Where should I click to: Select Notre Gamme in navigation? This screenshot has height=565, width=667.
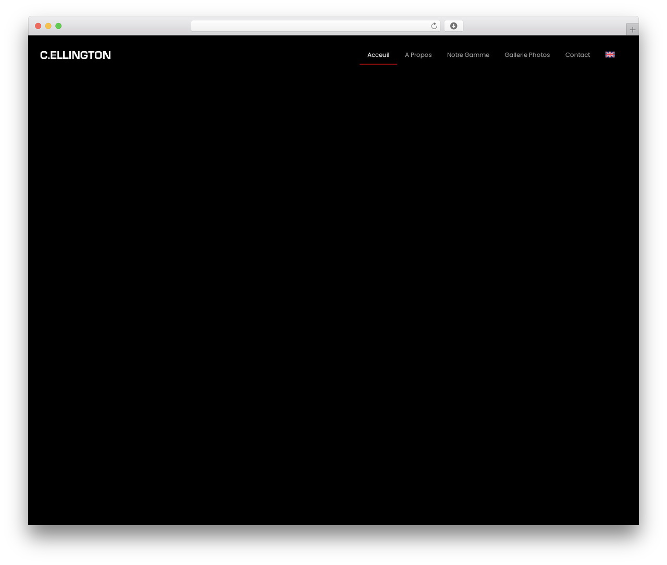[468, 55]
